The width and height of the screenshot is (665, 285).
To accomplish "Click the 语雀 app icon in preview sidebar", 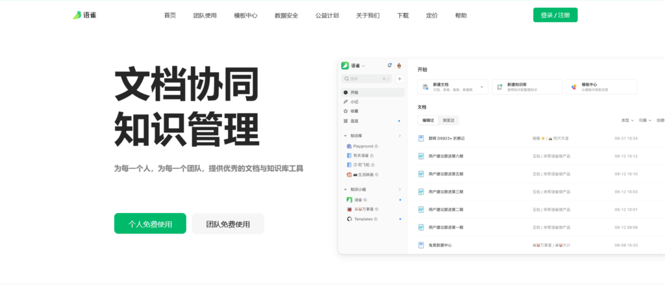I will tap(345, 66).
